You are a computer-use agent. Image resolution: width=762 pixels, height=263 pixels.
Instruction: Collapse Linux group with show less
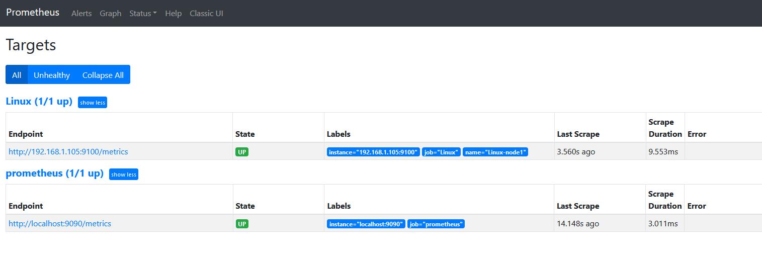[x=93, y=103]
